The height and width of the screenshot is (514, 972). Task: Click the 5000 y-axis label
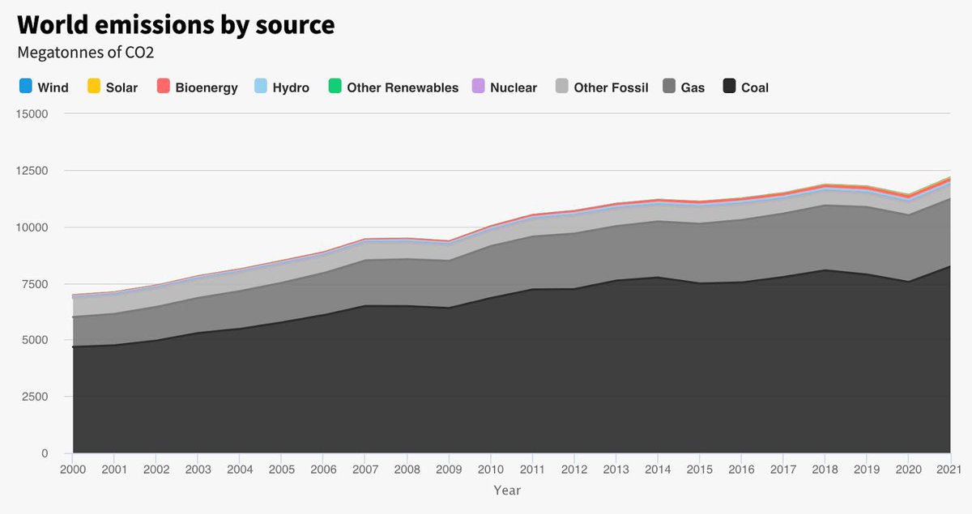click(x=36, y=340)
